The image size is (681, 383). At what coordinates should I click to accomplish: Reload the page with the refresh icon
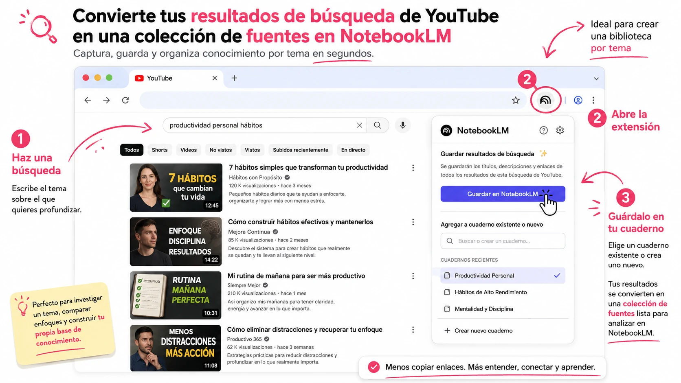coord(125,100)
